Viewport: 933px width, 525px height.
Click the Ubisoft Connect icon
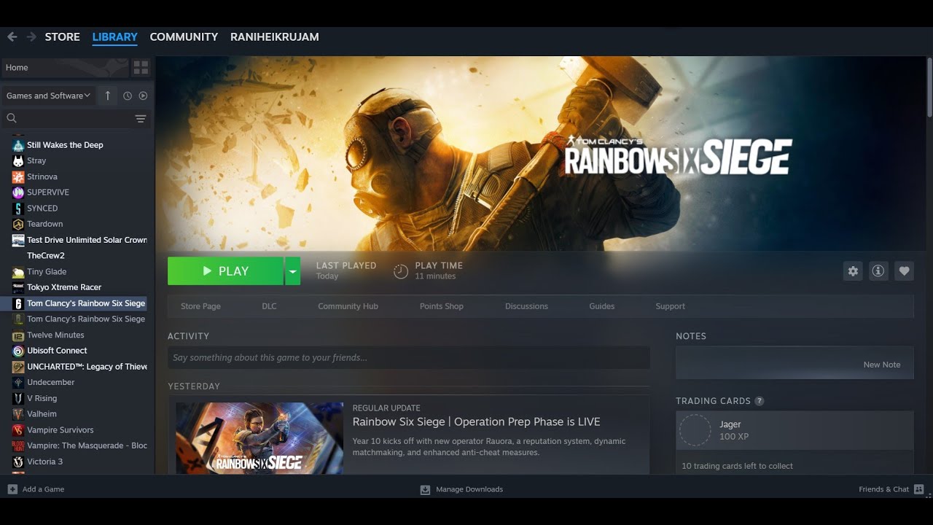(18, 351)
